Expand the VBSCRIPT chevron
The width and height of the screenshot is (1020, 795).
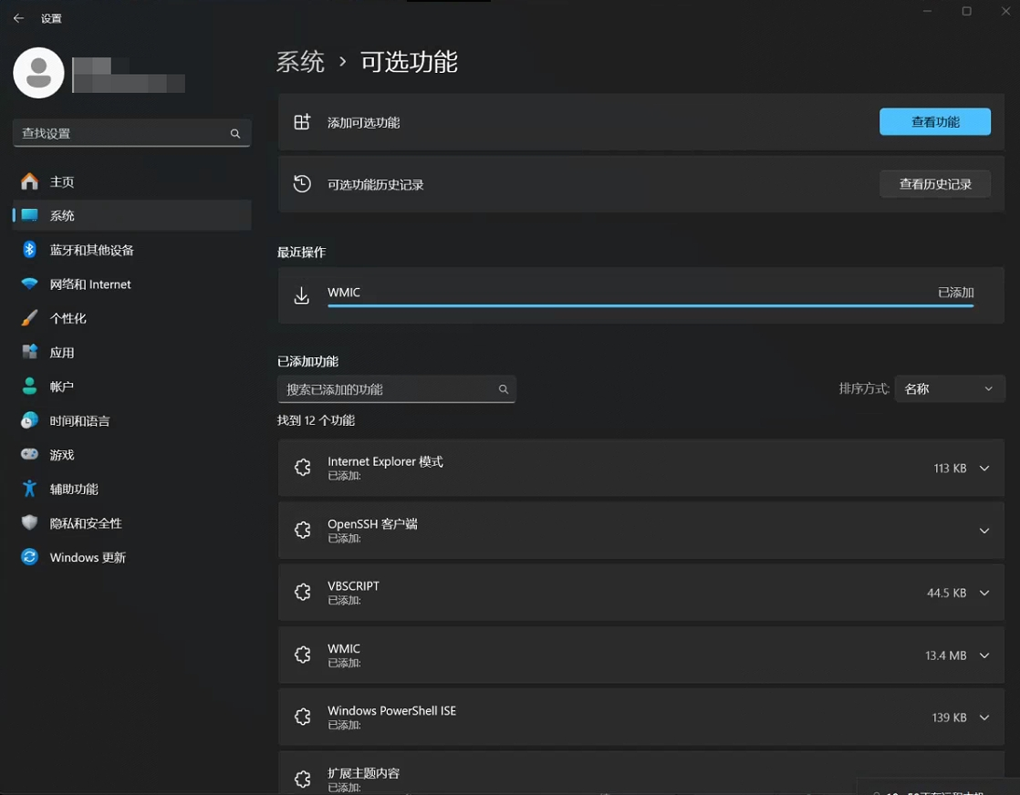tap(984, 593)
